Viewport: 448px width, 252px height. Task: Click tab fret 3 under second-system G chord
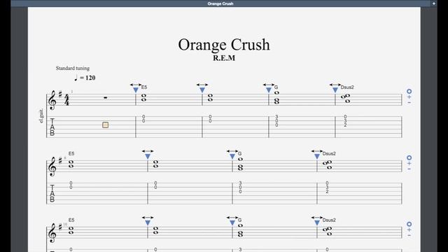tap(240, 183)
